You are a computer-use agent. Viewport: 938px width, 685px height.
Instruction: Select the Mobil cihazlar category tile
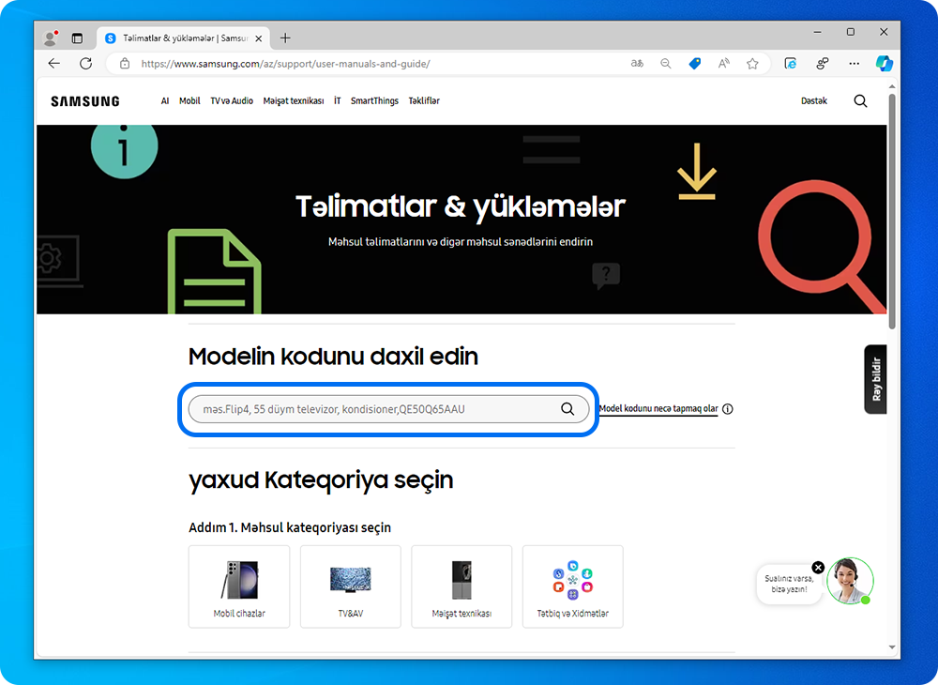coord(239,586)
